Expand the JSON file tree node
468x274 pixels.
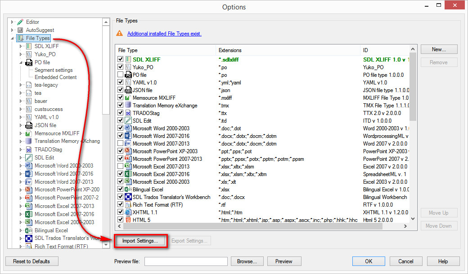(x=21, y=125)
